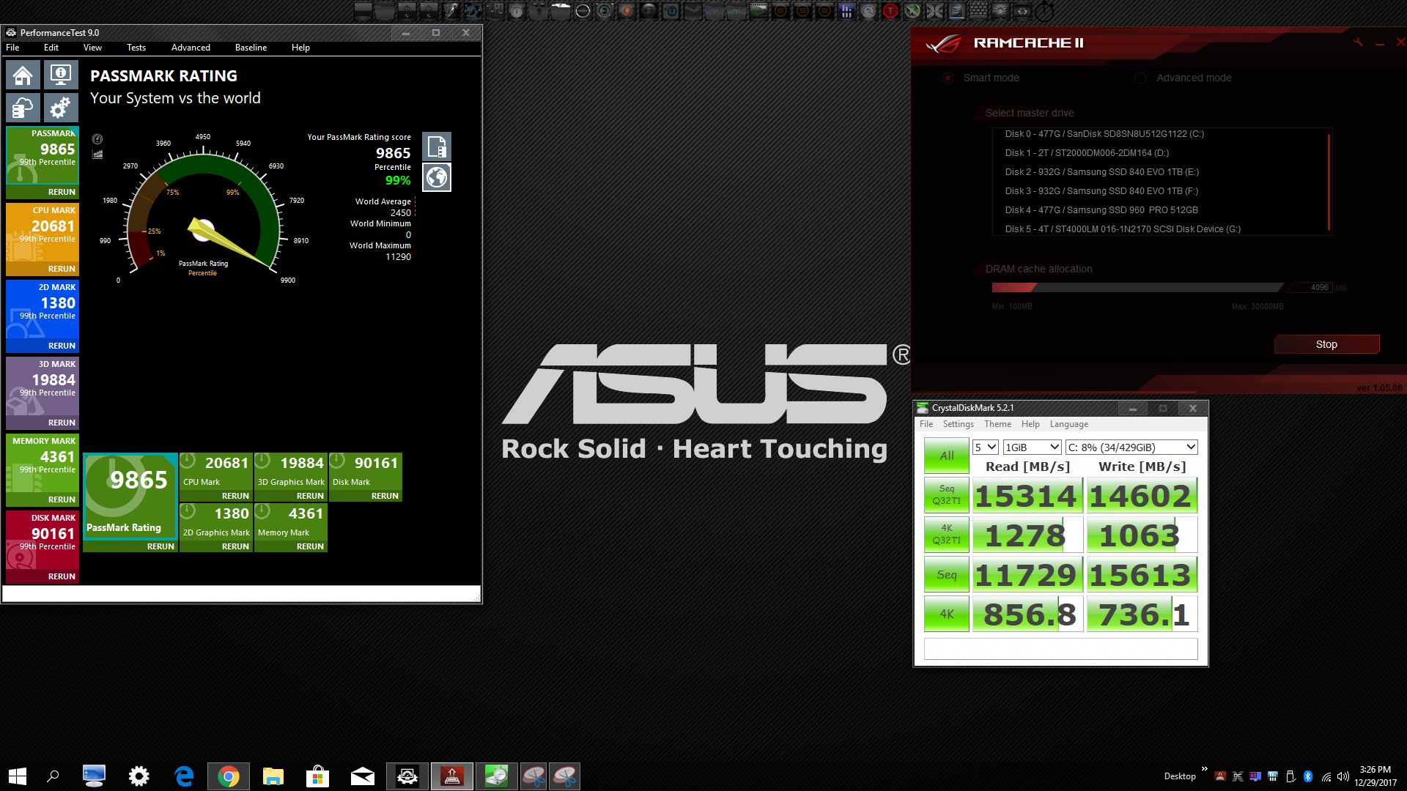Open the Language menu in CrystalDiskMark
The image size is (1407, 791).
(x=1068, y=424)
